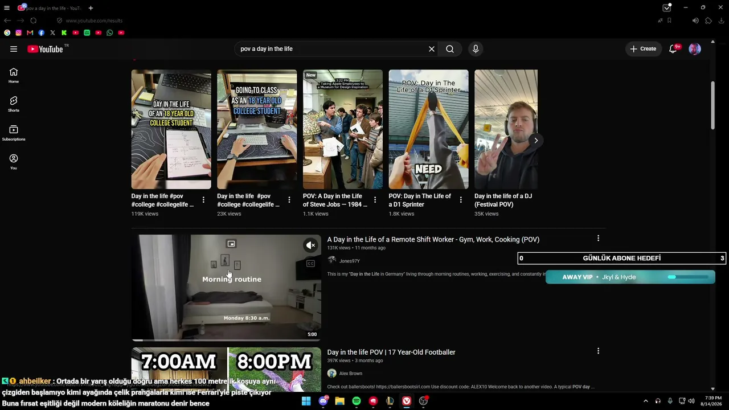The image size is (729, 410).
Task: Open the X (Twitter) bookmark
Action: click(53, 33)
